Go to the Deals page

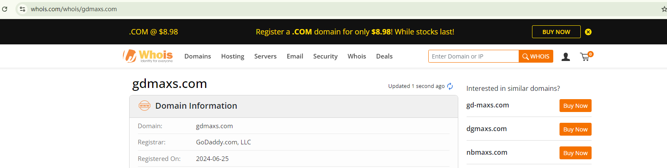tap(384, 56)
